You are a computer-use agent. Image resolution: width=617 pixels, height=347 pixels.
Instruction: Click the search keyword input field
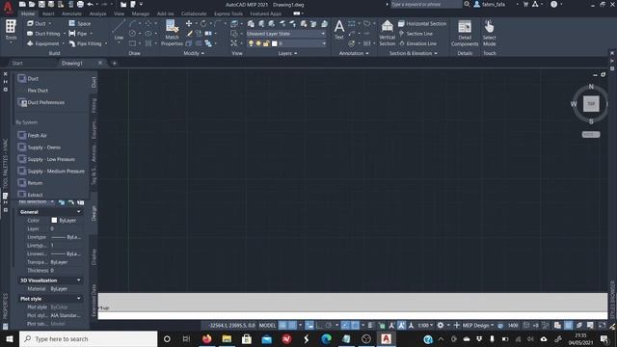pyautogui.click(x=425, y=4)
